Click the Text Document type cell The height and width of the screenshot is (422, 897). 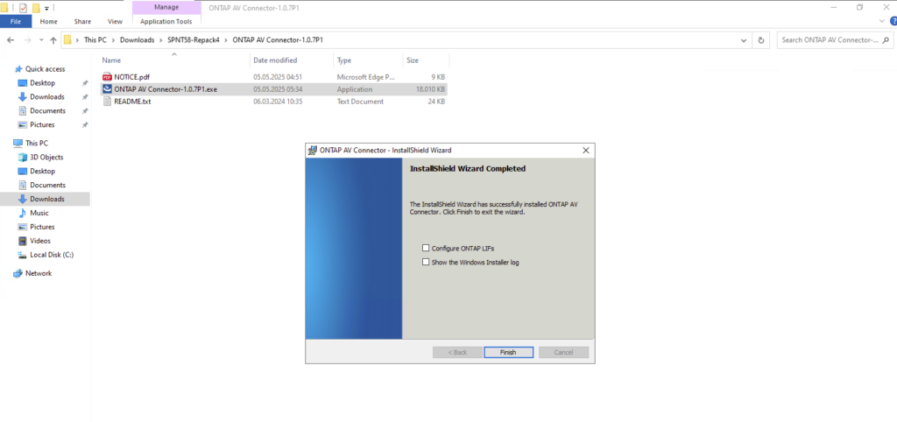point(360,102)
